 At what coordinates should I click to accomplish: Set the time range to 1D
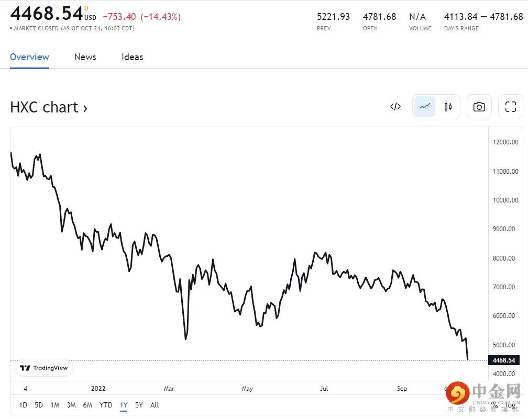[x=23, y=405]
